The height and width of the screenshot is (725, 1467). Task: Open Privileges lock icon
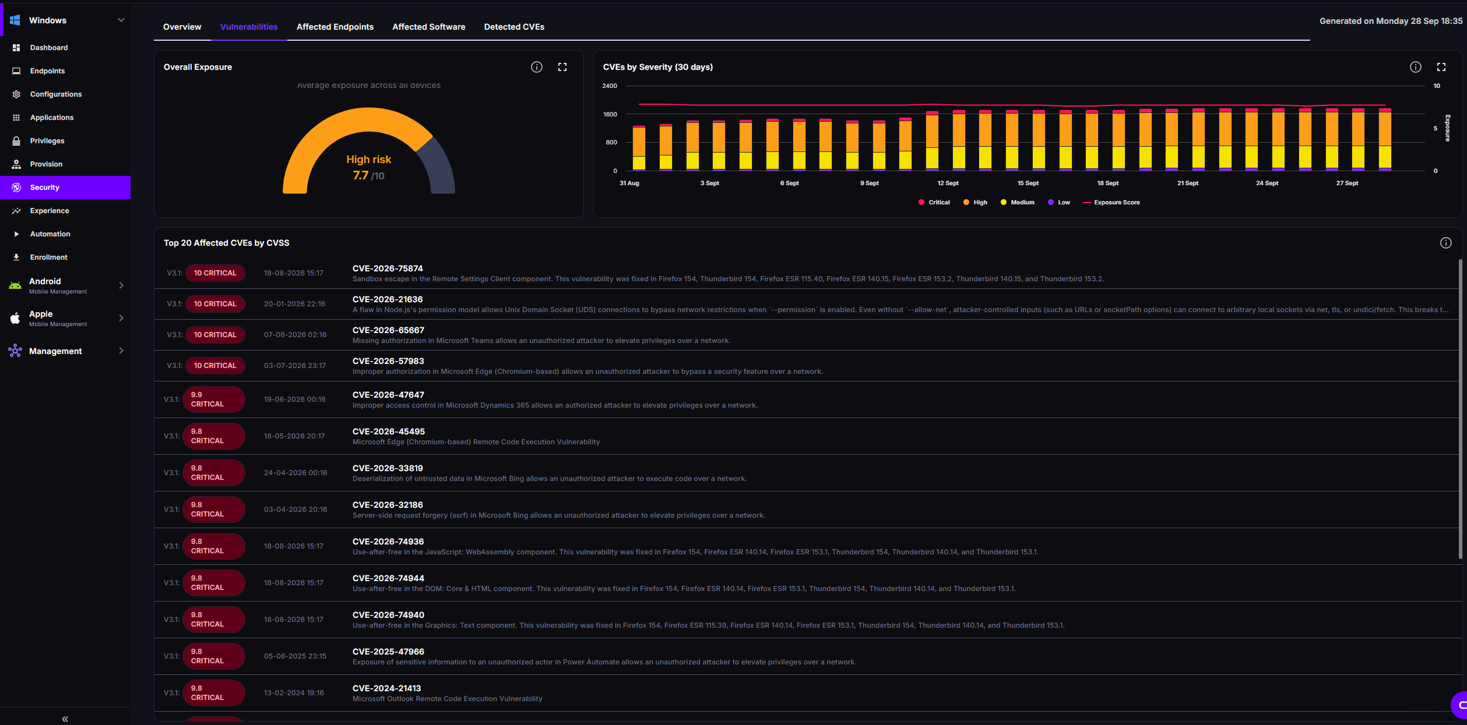tap(16, 141)
